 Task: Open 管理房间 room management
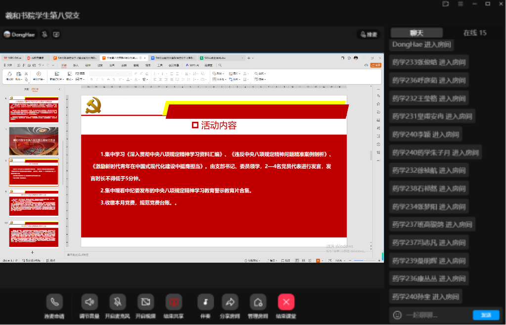(258, 302)
